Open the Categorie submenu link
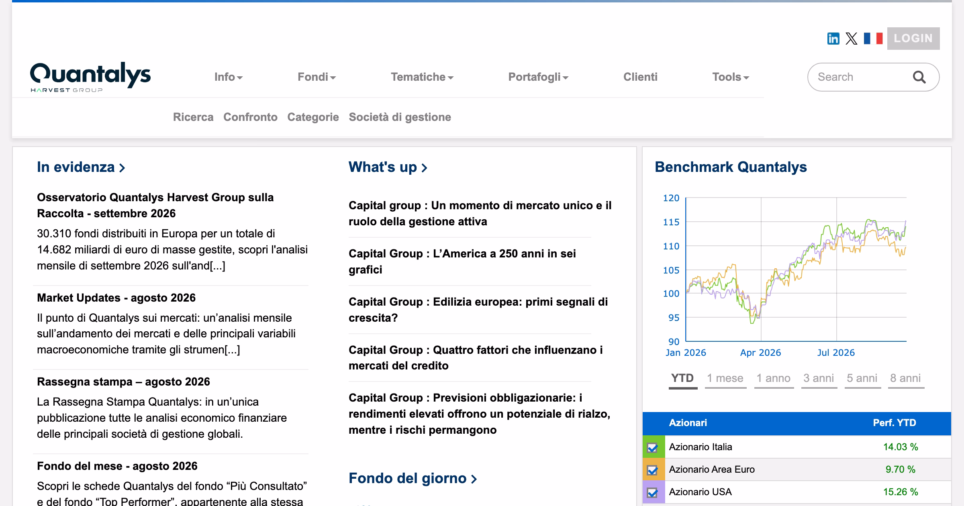This screenshot has width=964, height=506. pyautogui.click(x=313, y=117)
